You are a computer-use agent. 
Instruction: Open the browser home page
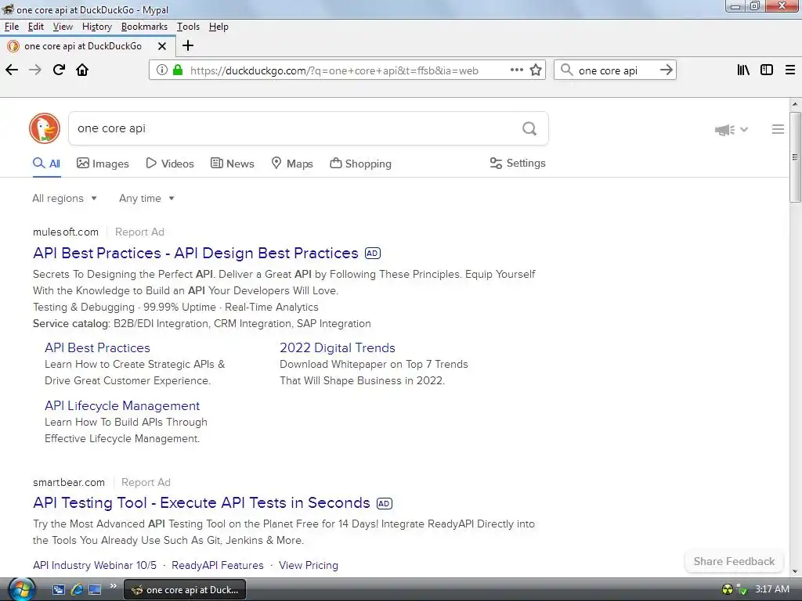point(82,70)
